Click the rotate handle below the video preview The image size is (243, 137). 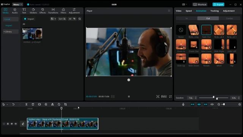(x=129, y=80)
